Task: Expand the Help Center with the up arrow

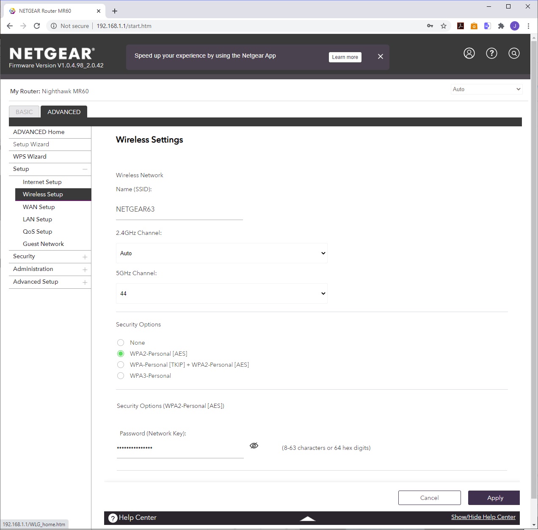Action: pos(308,518)
